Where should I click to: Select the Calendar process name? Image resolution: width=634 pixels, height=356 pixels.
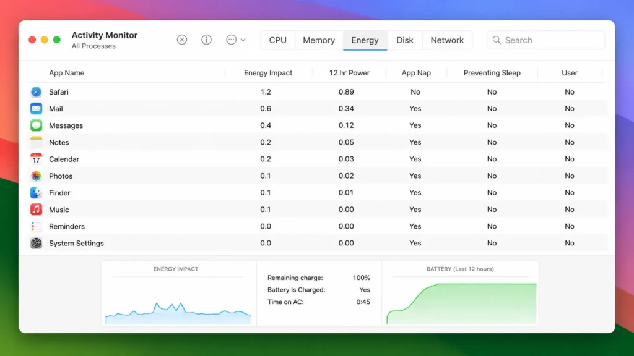(x=64, y=159)
